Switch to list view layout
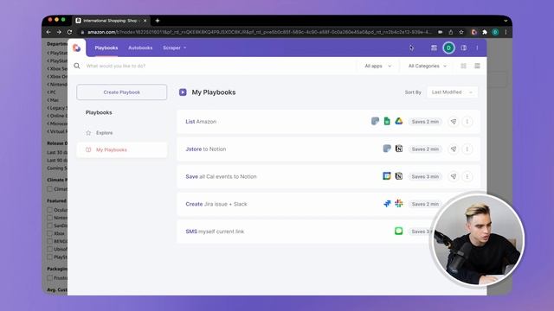 click(x=477, y=66)
